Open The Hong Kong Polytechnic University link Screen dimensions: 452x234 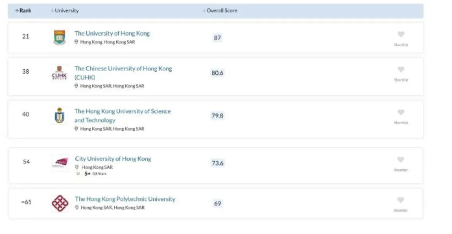click(x=125, y=199)
